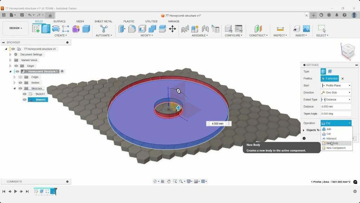Viewport: 360px width, 203px height.
Task: Choose New Body from Operation list
Action: [x=337, y=143]
